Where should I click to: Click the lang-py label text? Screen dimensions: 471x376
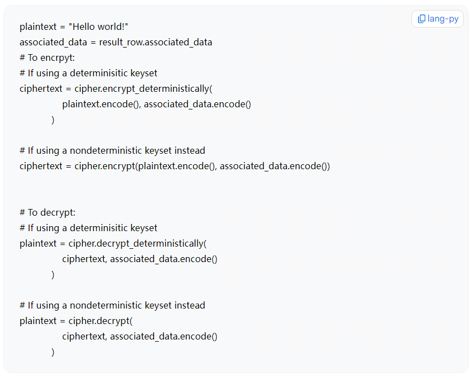pyautogui.click(x=443, y=19)
